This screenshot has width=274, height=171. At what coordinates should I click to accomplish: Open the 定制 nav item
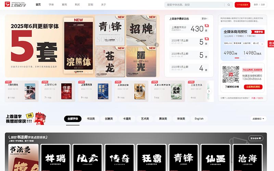(90, 5)
